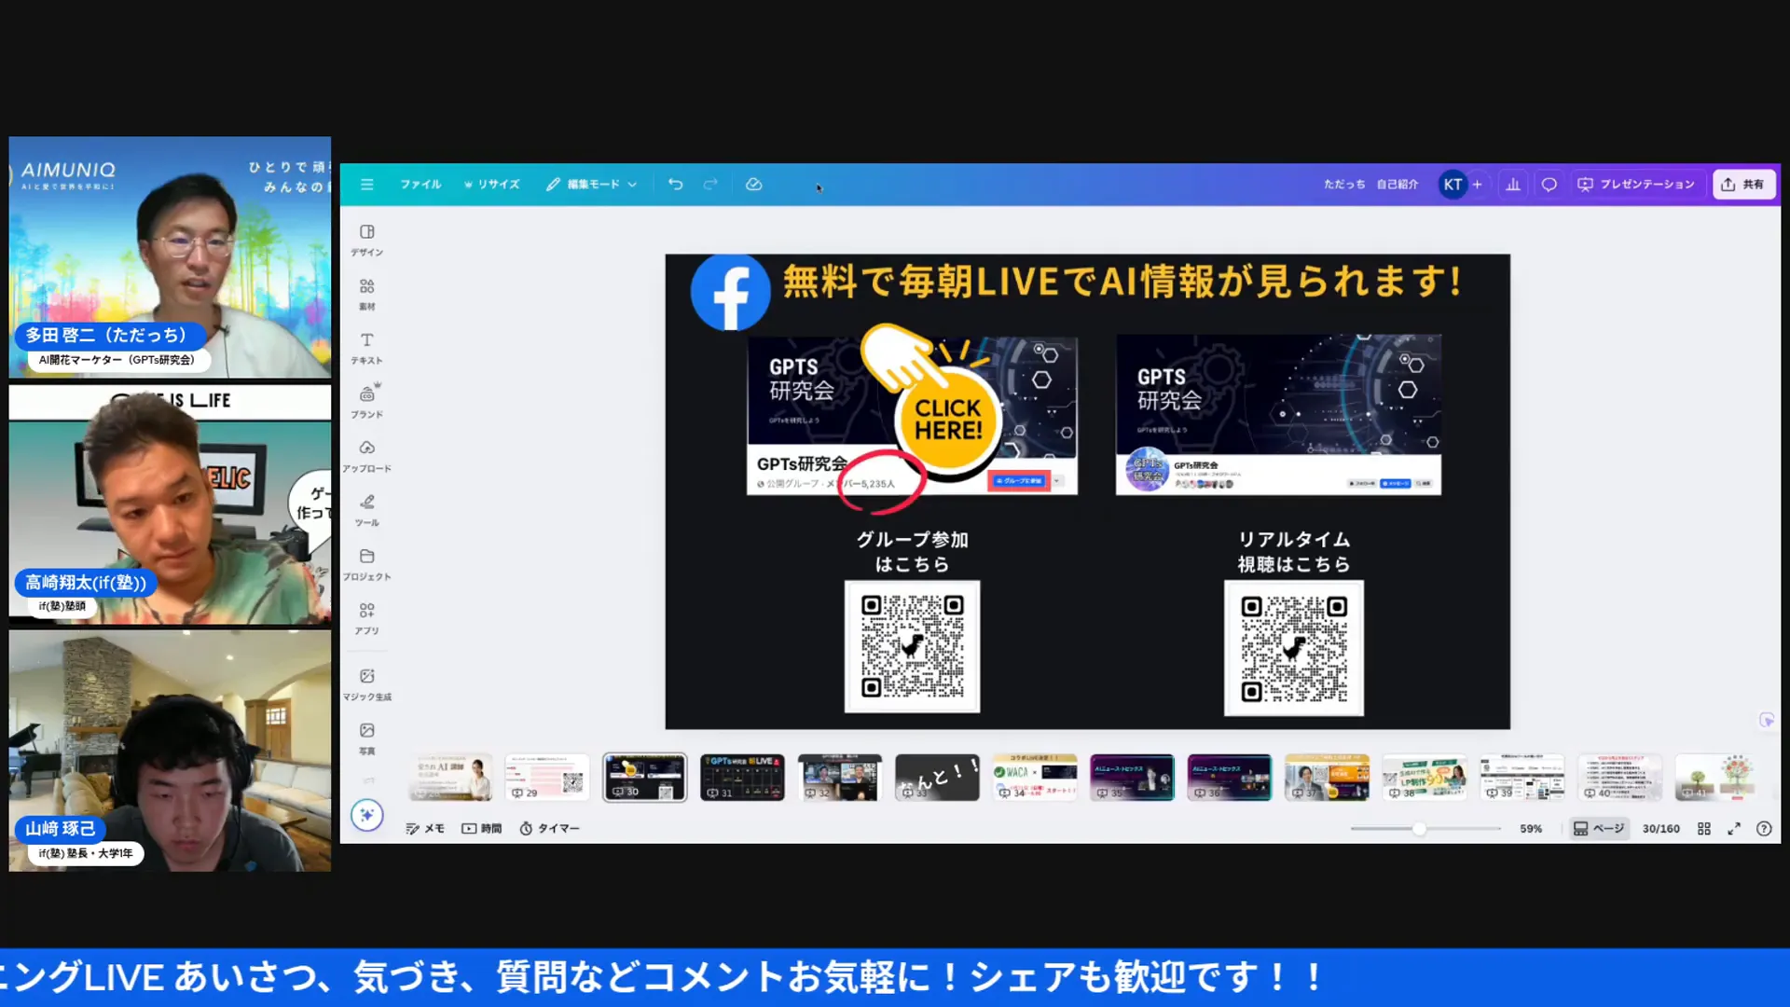The height and width of the screenshot is (1007, 1790).
Task: Open the マジック生成 (Magic Media) panel
Action: [366, 684]
